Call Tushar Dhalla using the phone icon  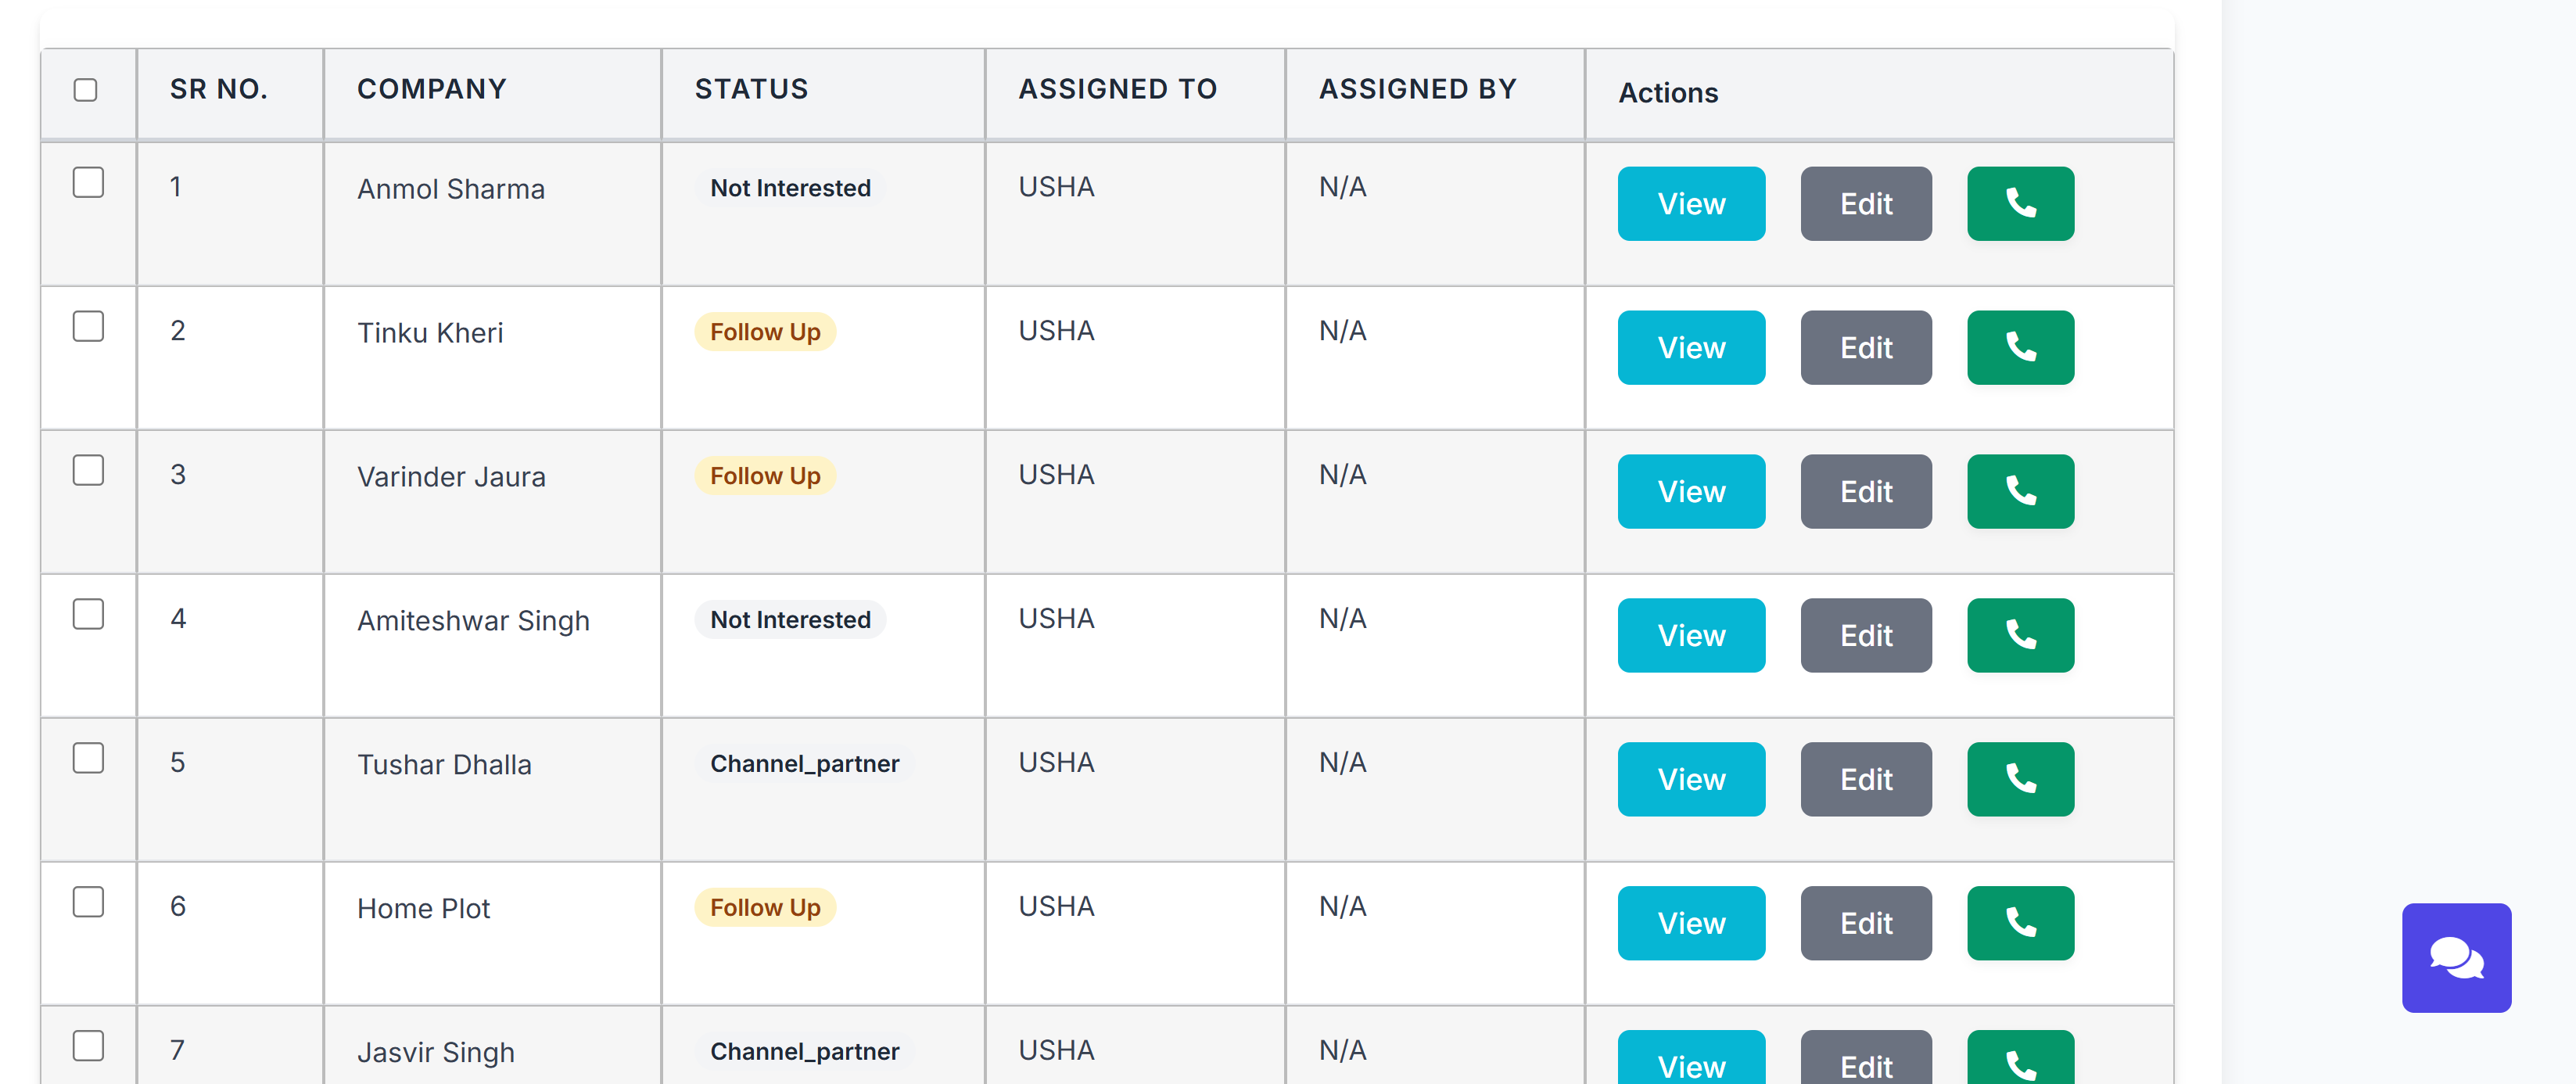[x=2020, y=779]
